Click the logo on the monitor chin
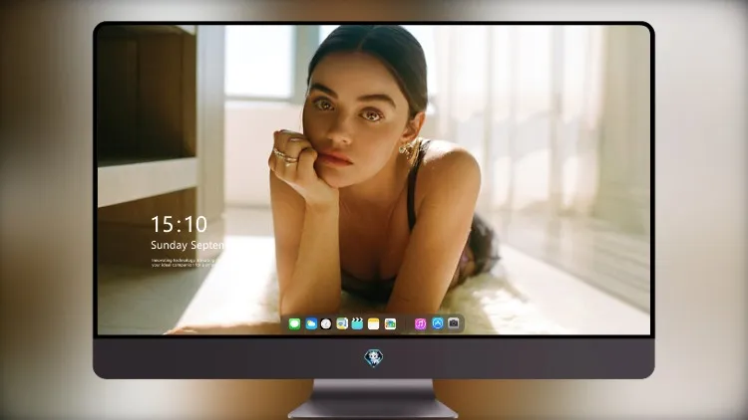The height and width of the screenshot is (420, 748). (374, 358)
